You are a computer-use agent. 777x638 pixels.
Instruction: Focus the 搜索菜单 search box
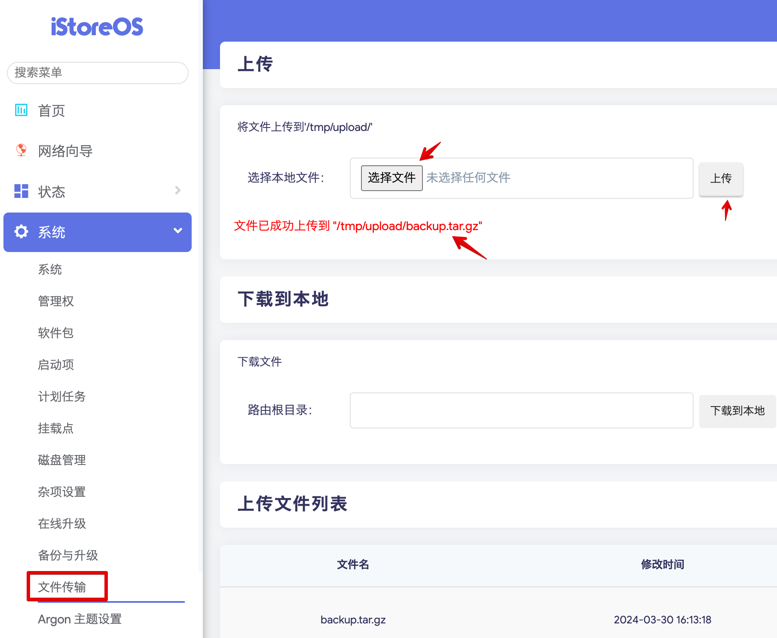pos(98,73)
